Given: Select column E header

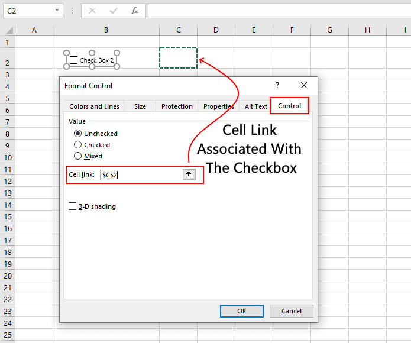Looking at the screenshot, I should pyautogui.click(x=254, y=30).
